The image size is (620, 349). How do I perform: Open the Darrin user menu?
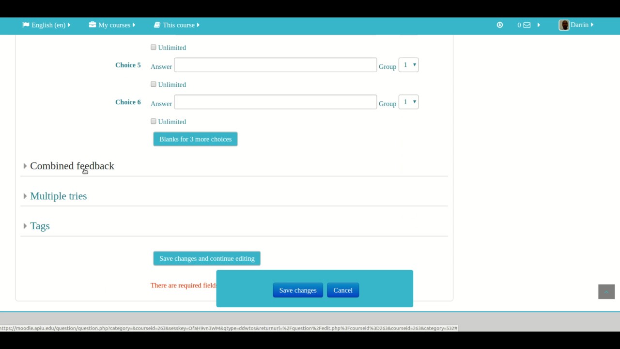pyautogui.click(x=576, y=25)
